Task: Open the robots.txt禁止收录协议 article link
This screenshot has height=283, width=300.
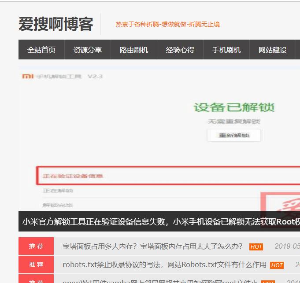Action: (x=164, y=265)
